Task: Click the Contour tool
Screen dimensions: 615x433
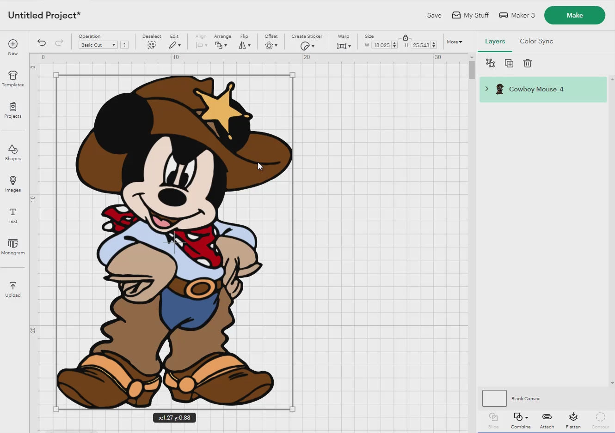Action: click(600, 420)
